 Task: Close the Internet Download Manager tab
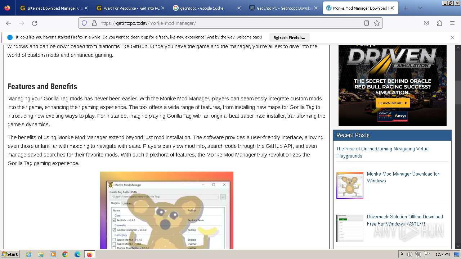(x=86, y=8)
